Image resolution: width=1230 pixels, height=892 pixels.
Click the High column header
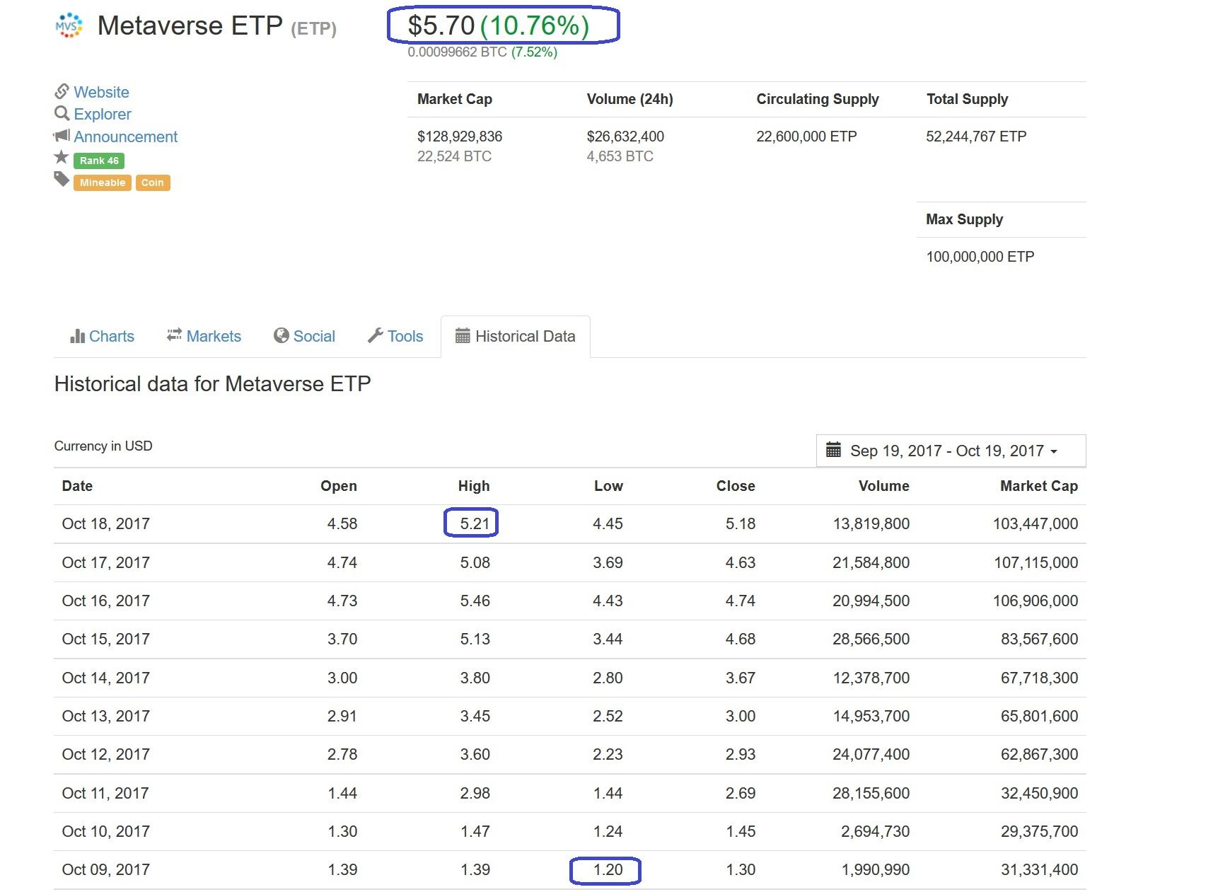(474, 486)
